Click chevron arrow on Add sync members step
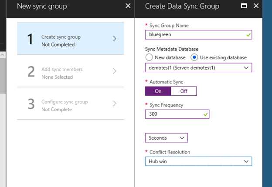Image resolution: width=272 pixels, height=187 pixels. (x=115, y=71)
